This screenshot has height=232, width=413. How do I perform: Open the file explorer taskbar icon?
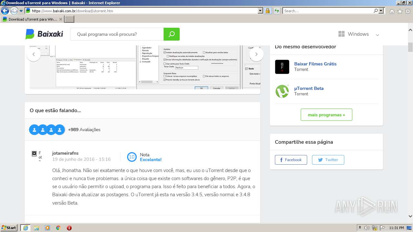point(36,228)
